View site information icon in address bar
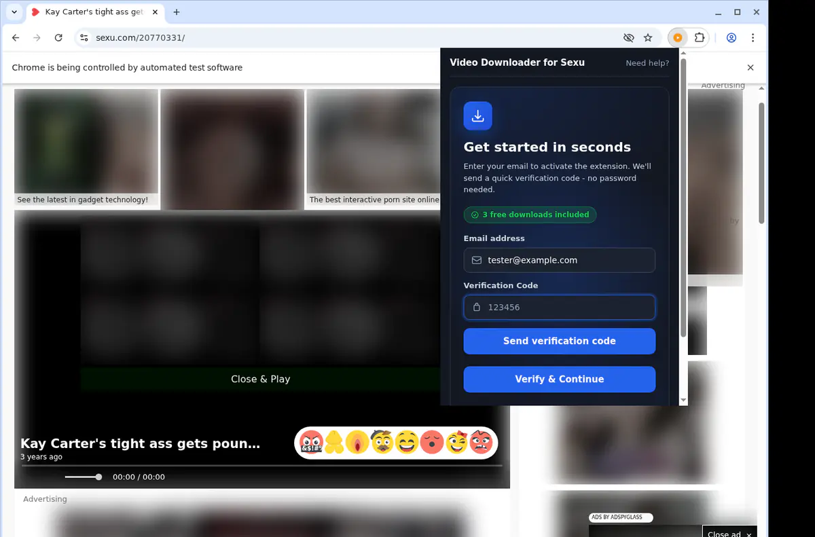 84,38
